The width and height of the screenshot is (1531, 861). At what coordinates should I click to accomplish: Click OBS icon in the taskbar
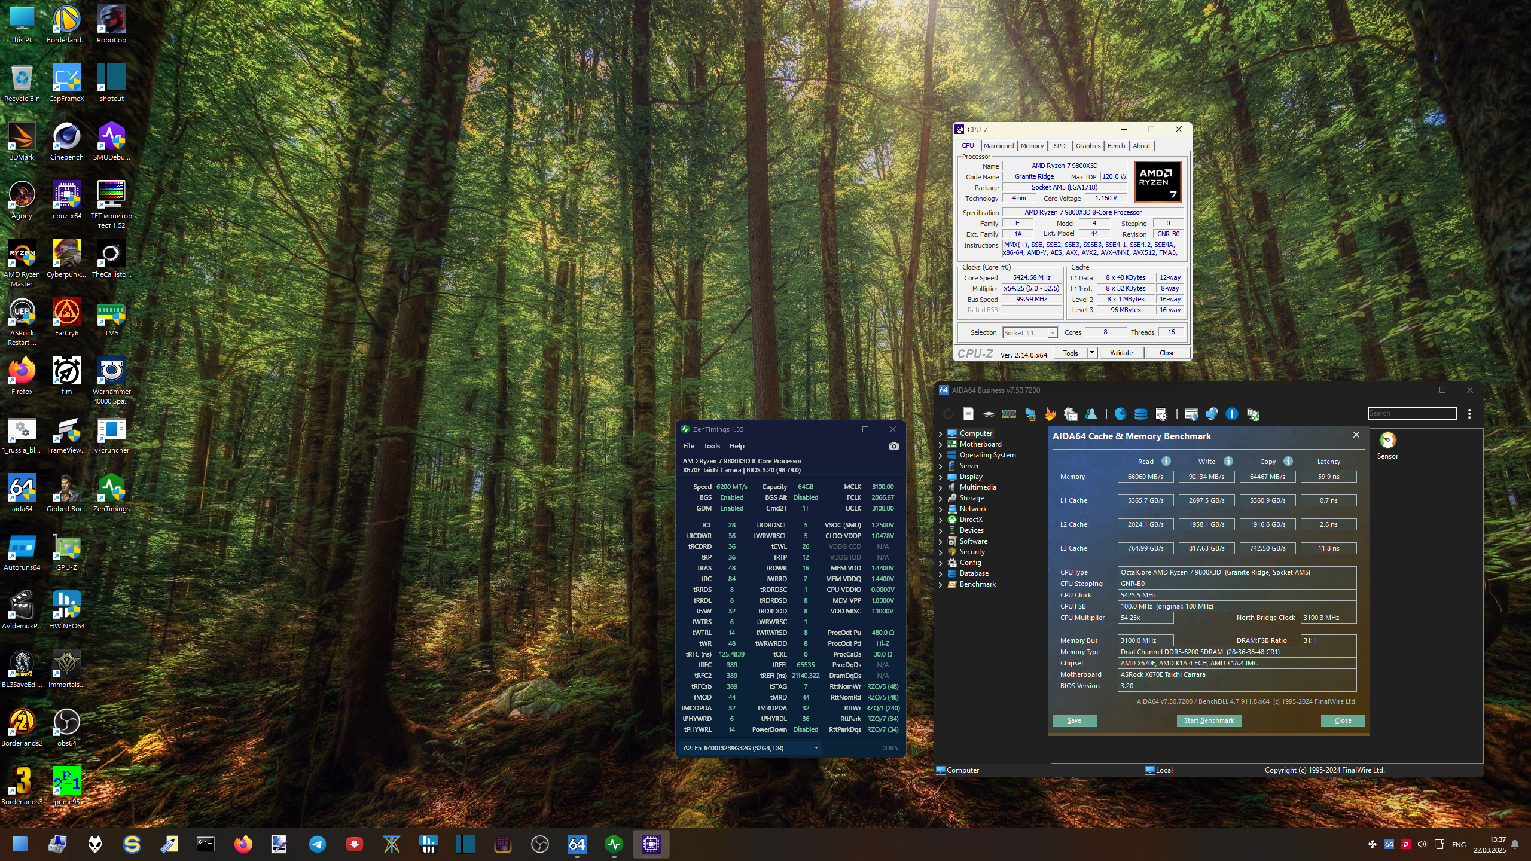click(539, 844)
